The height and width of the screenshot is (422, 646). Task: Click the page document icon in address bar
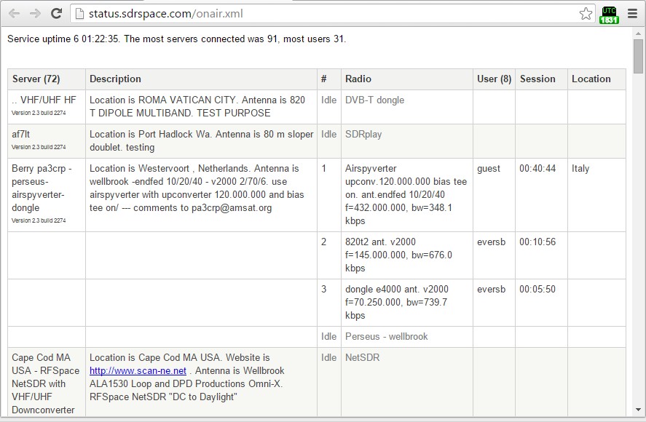point(79,14)
